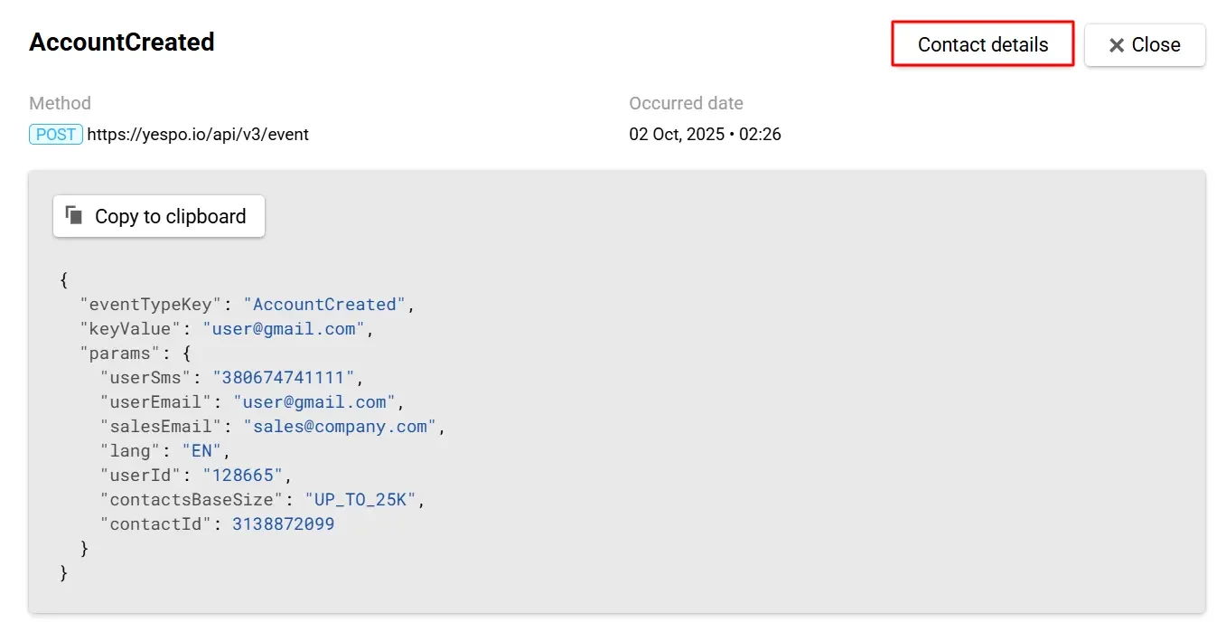The width and height of the screenshot is (1226, 641).
Task: Click the userId value 128665
Action: coord(242,476)
